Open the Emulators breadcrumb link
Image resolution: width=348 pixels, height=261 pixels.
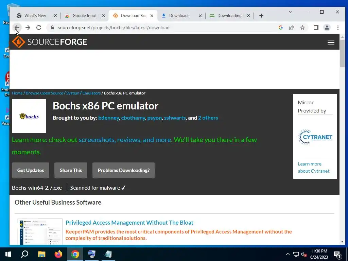click(91, 93)
